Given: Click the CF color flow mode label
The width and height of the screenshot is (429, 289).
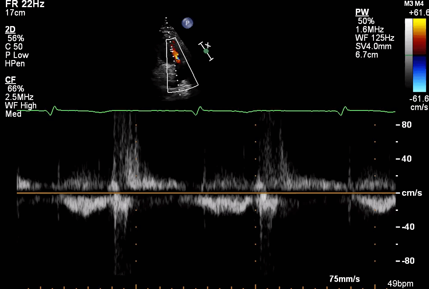Looking at the screenshot, I should coord(10,79).
